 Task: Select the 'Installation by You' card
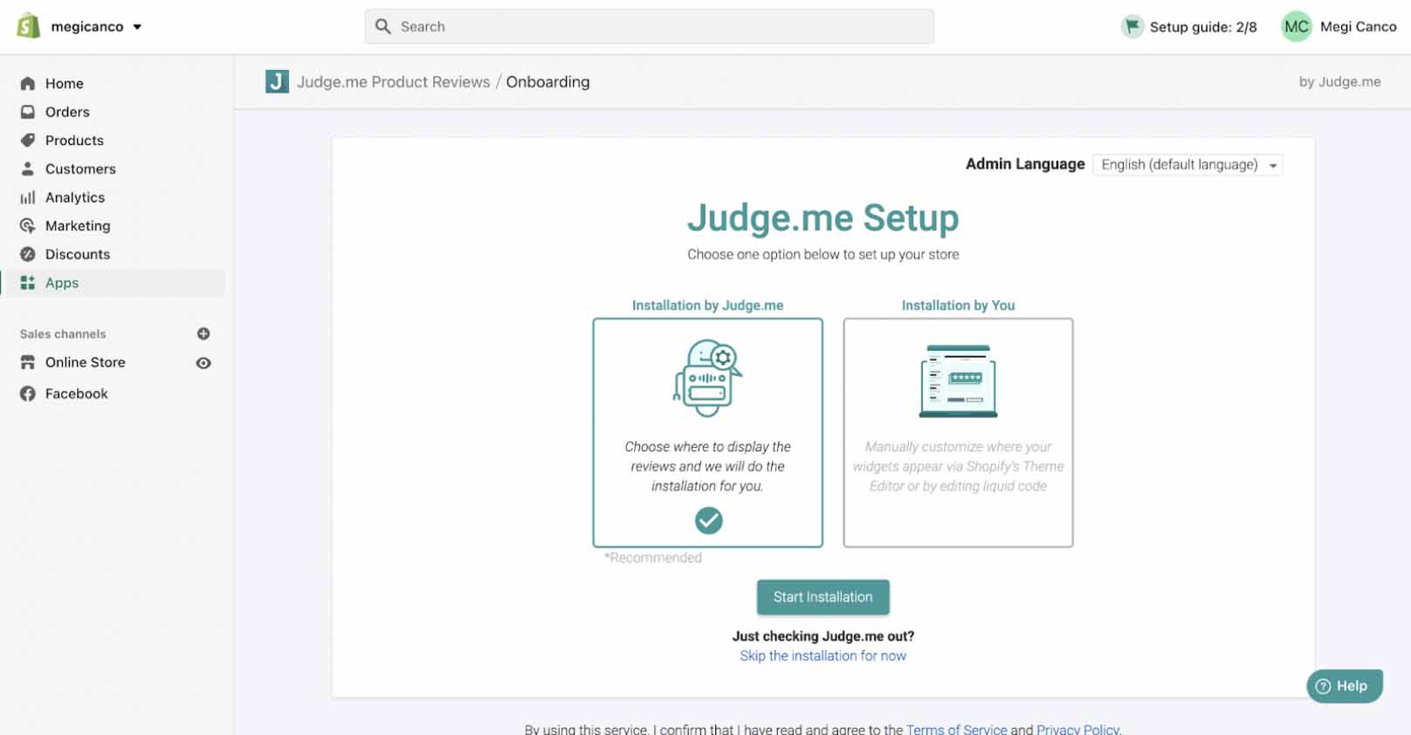pyautogui.click(x=958, y=433)
